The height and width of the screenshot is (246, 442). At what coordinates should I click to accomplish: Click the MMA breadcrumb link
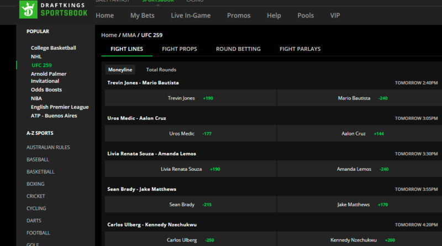pyautogui.click(x=129, y=35)
